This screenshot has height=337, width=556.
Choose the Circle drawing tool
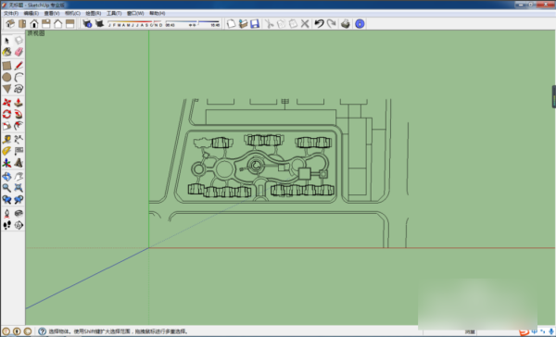click(6, 77)
